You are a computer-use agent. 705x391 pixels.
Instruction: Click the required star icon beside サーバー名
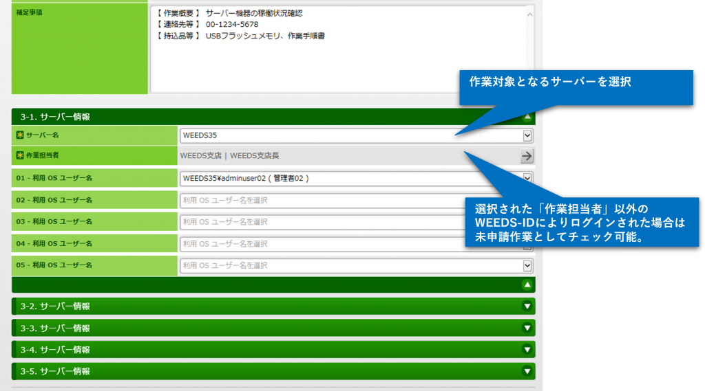[20, 135]
